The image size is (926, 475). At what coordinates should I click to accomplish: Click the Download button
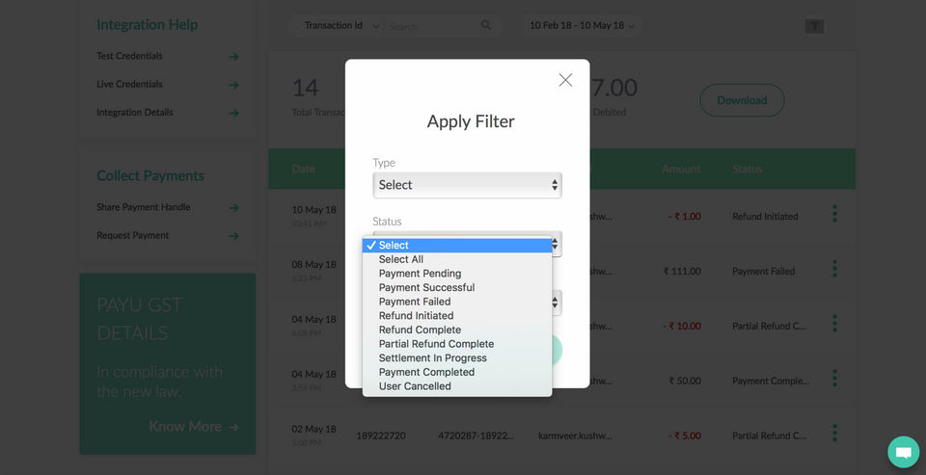[x=742, y=100]
